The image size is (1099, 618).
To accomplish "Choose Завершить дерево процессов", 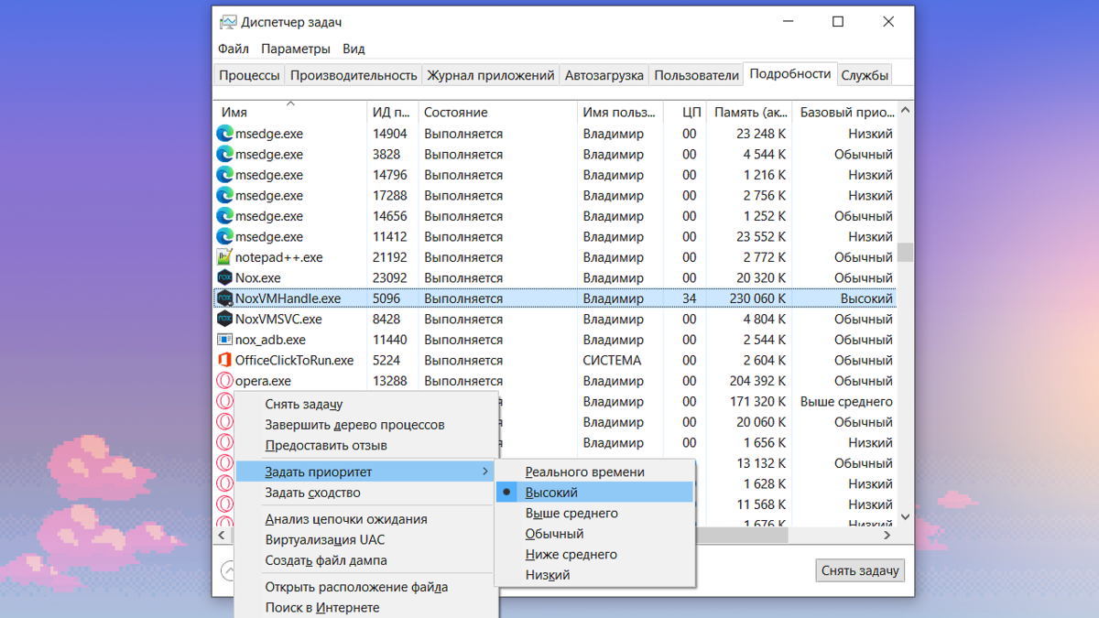I will [366, 425].
